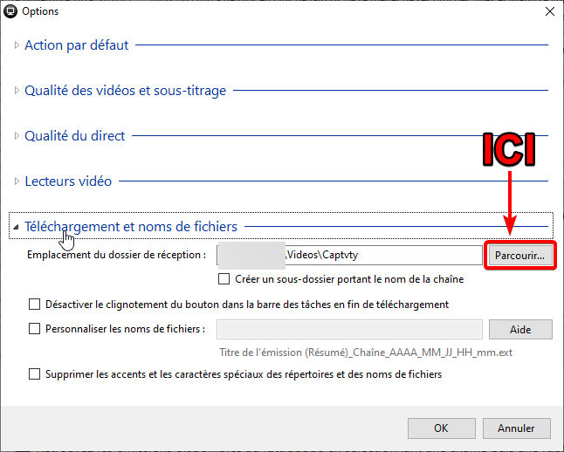Toggle disabling taskbar button blinking checkbox
This screenshot has width=564, height=452.
(x=35, y=305)
